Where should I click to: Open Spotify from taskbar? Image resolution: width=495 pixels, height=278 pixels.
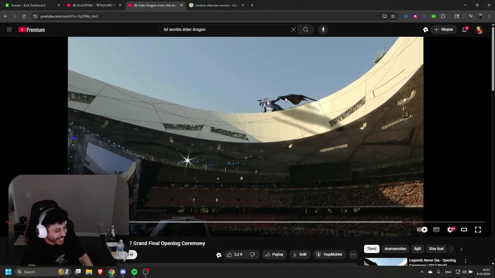(134, 272)
